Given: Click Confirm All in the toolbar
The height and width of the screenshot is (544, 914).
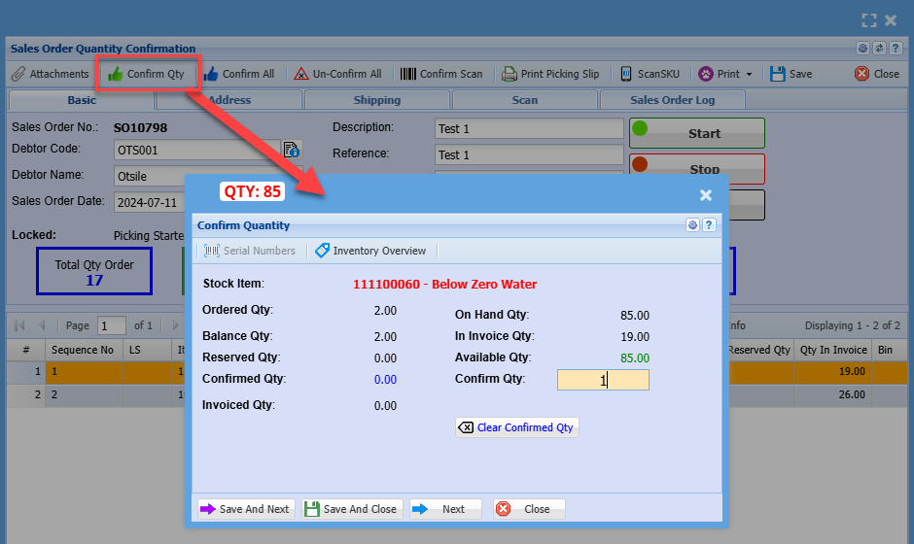Looking at the screenshot, I should [x=239, y=74].
